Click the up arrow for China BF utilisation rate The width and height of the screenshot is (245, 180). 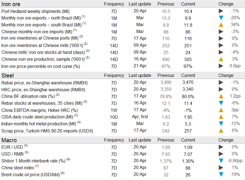(x=221, y=96)
